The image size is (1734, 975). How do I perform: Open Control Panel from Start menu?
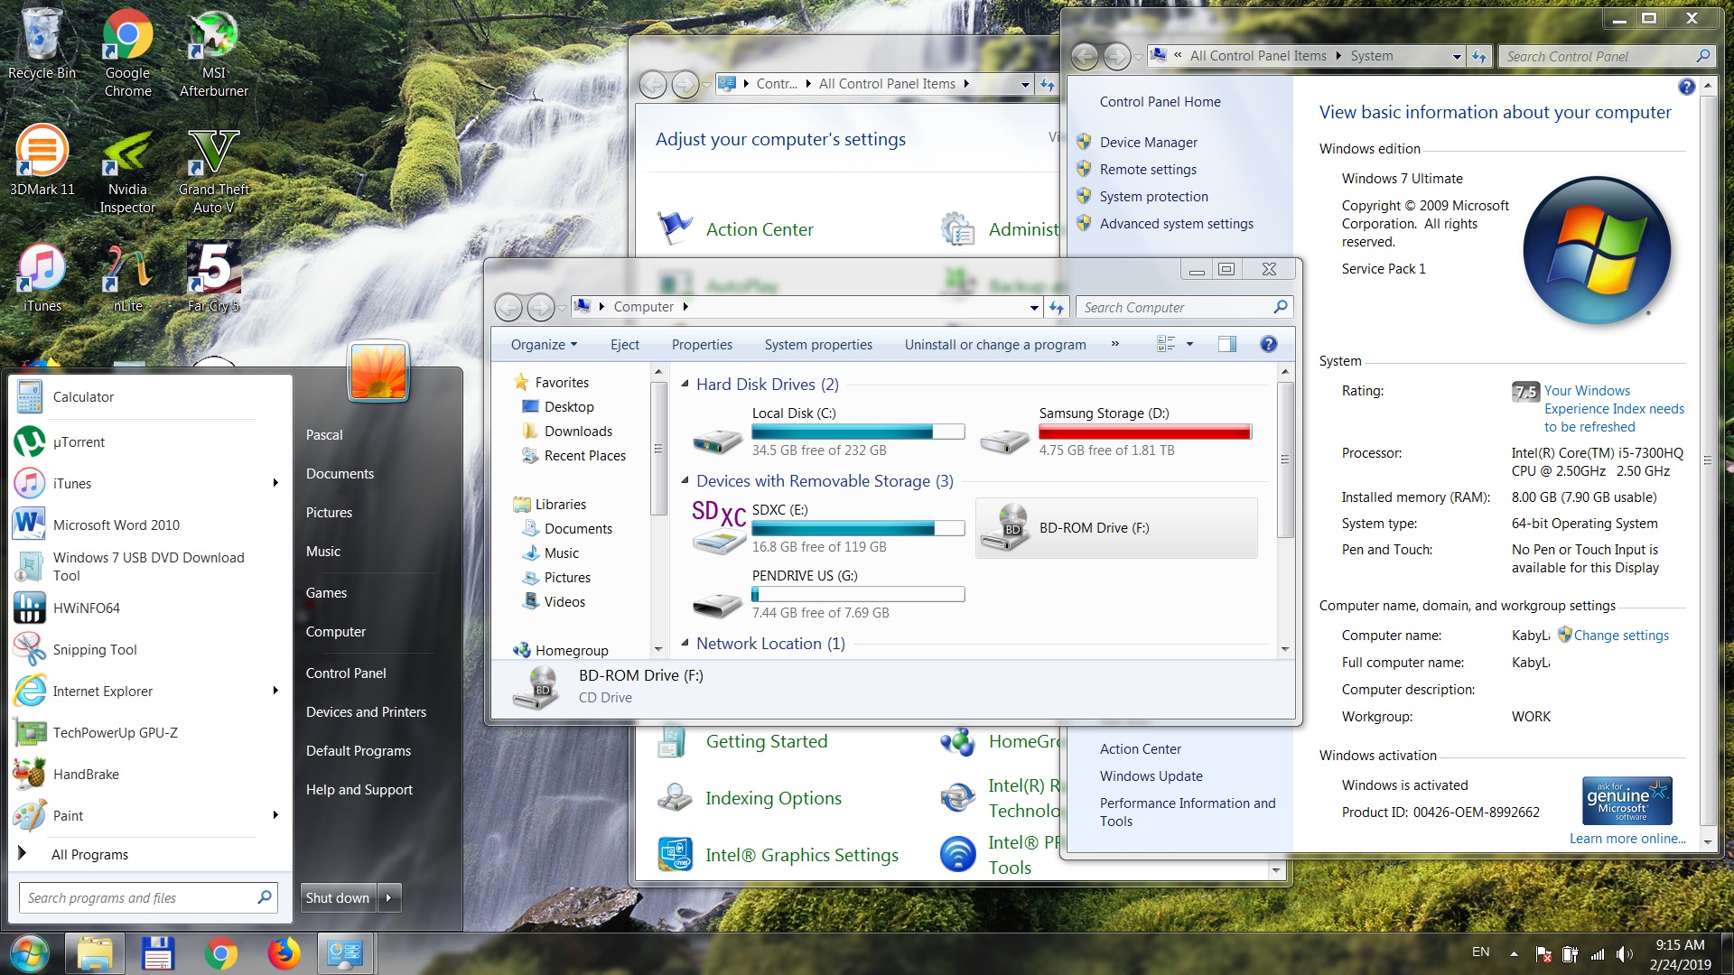pos(346,673)
